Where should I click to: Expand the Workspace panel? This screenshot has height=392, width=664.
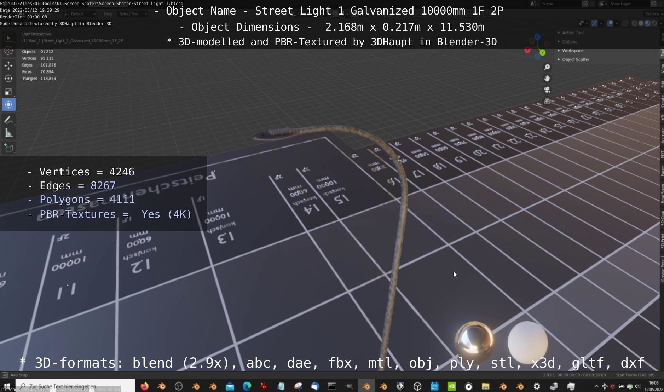tap(570, 51)
